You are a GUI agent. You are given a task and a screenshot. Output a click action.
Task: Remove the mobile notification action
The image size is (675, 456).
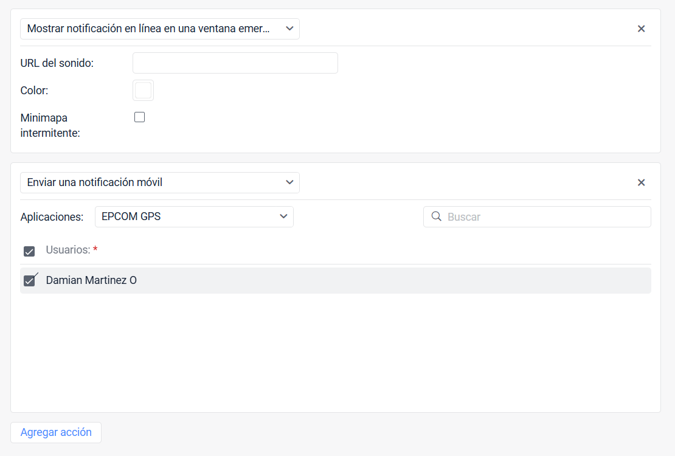[x=641, y=182]
